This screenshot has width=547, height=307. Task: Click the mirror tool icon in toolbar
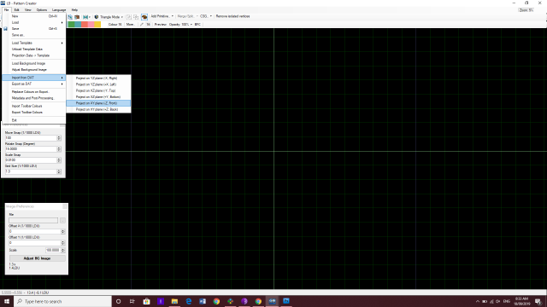tap(85, 17)
